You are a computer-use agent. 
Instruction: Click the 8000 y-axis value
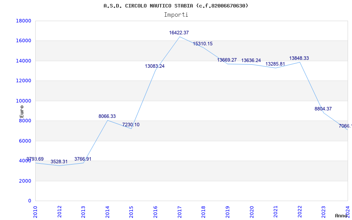click(25, 121)
